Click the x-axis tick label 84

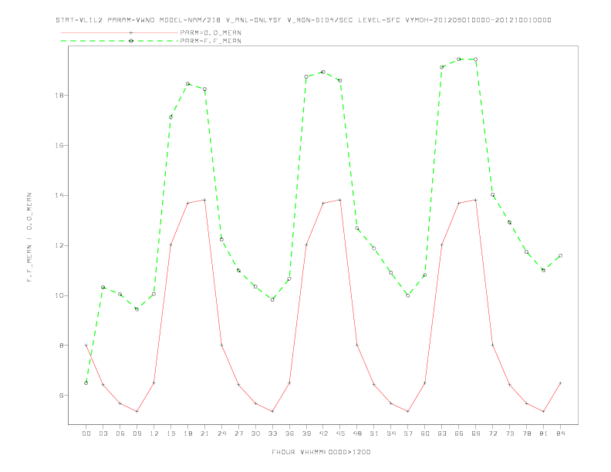point(560,433)
